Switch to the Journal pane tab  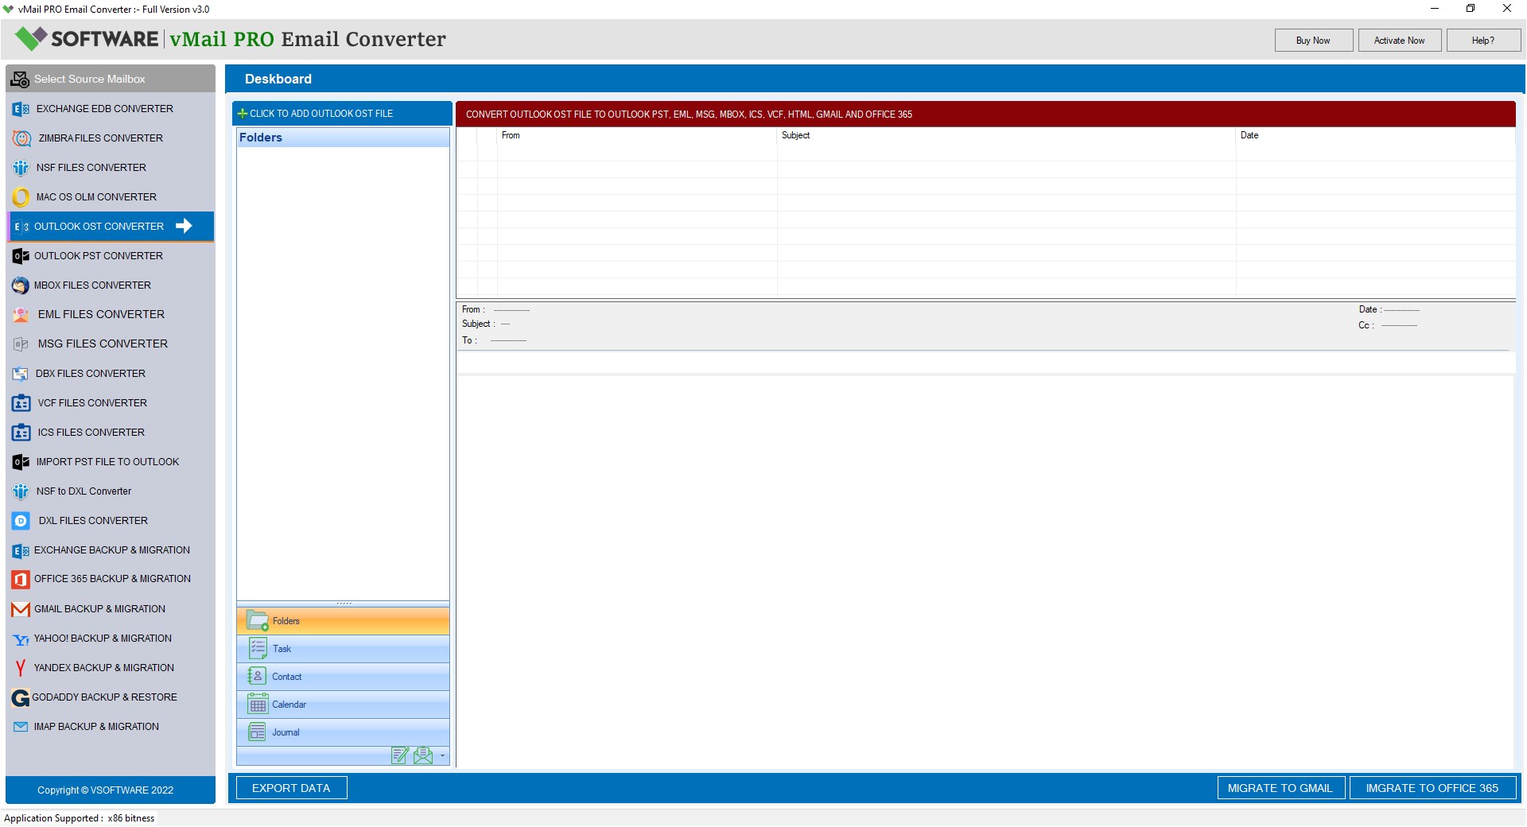(x=343, y=732)
